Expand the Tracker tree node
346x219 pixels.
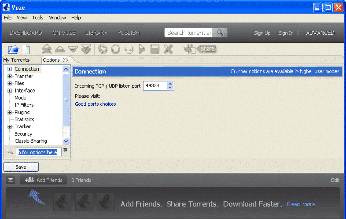tap(10, 127)
